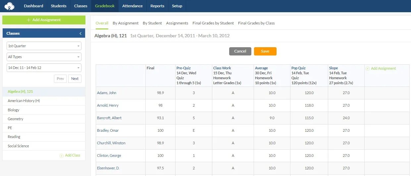The width and height of the screenshot is (411, 176).
Task: Click Bradley, Omar Pop Quiz score cell
Action: pyautogui.click(x=309, y=130)
